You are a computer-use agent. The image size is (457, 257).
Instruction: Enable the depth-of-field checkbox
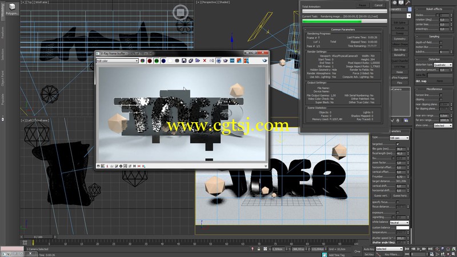click(440, 42)
